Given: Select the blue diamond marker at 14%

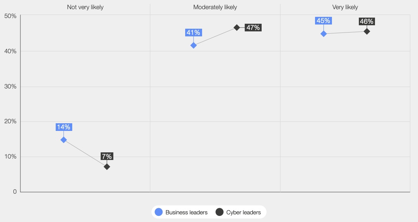Looking at the screenshot, I should pyautogui.click(x=63, y=140).
